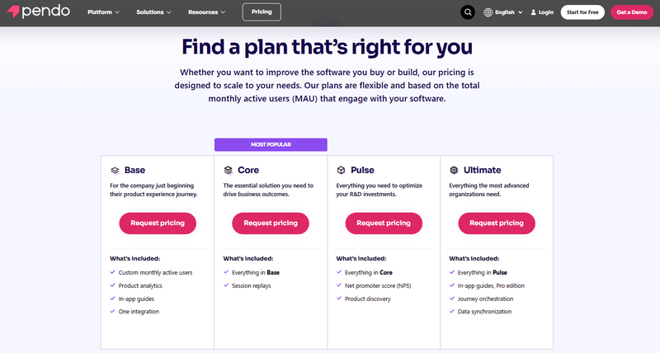This screenshot has width=660, height=353.
Task: Click the Login link
Action: click(545, 12)
